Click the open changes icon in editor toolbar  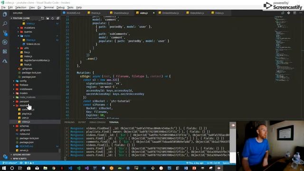(283, 13)
